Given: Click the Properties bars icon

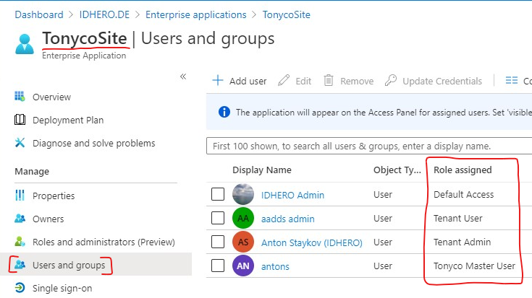Looking at the screenshot, I should [20, 196].
